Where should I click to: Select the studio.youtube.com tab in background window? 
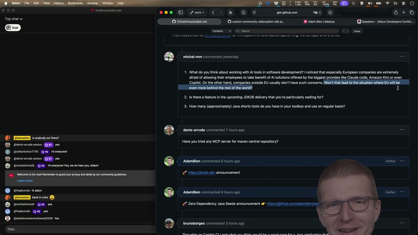click(106, 10)
